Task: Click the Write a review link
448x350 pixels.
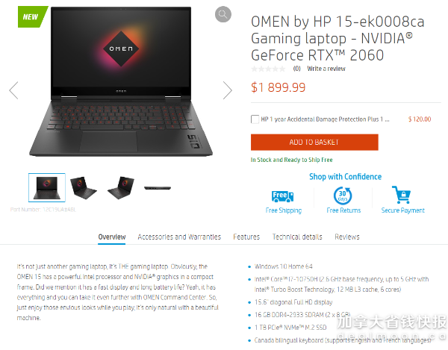Action: pyautogui.click(x=326, y=69)
